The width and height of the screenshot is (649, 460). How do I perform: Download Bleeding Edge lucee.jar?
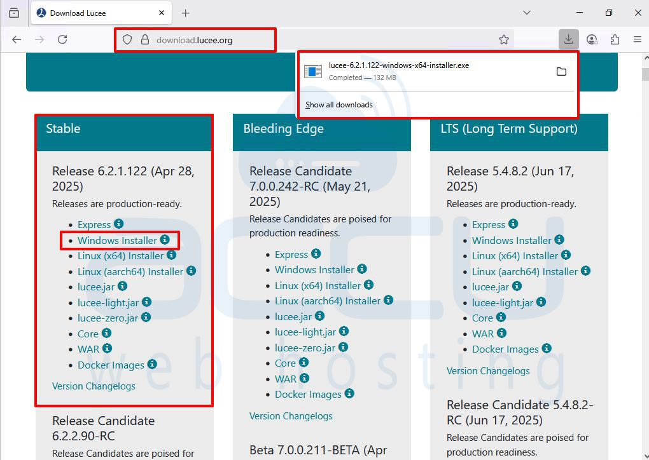[293, 317]
